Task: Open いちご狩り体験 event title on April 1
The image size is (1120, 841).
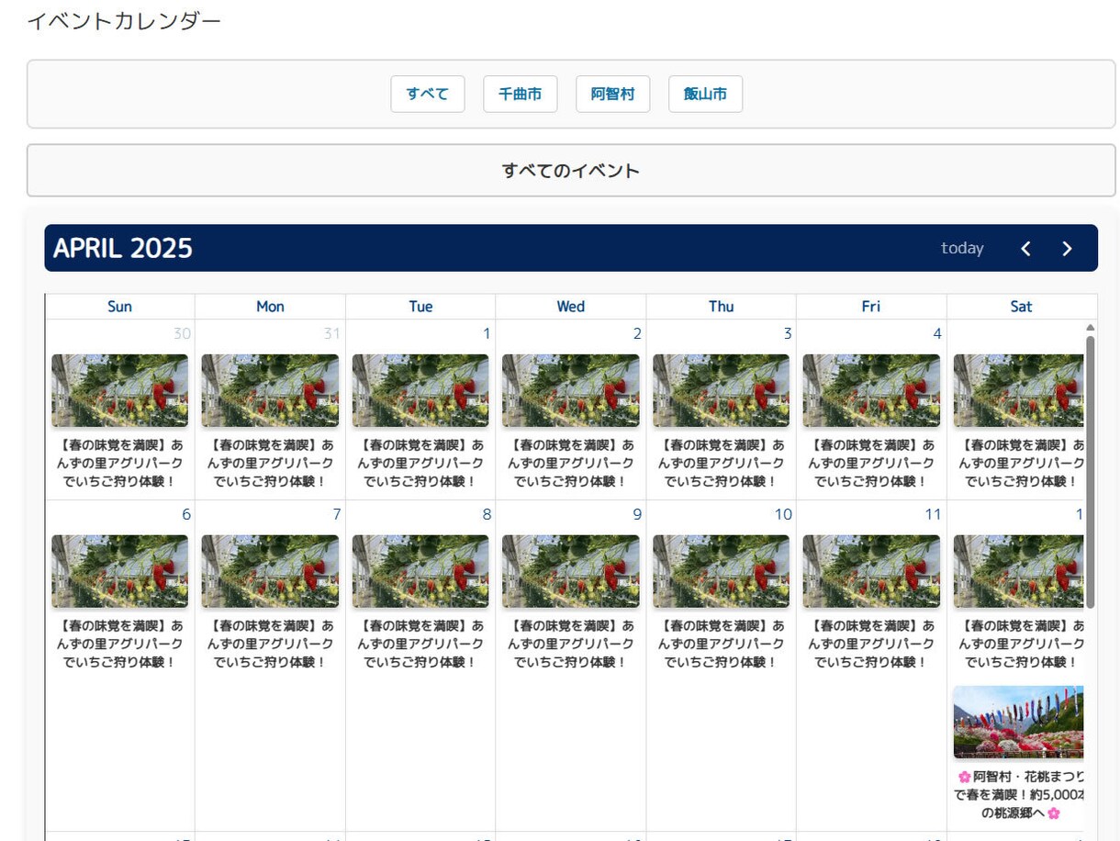Action: 420,463
